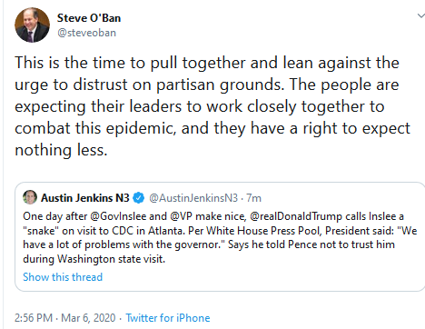Open the quoted tweet card body

[220, 236]
